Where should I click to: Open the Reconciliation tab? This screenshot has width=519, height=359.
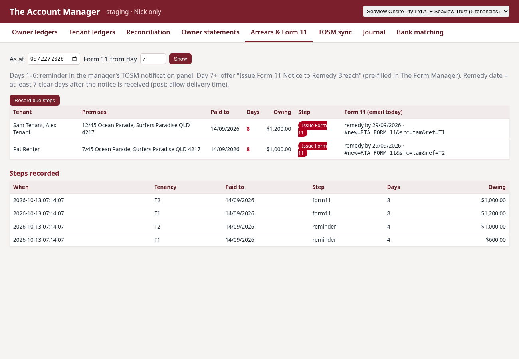point(148,32)
